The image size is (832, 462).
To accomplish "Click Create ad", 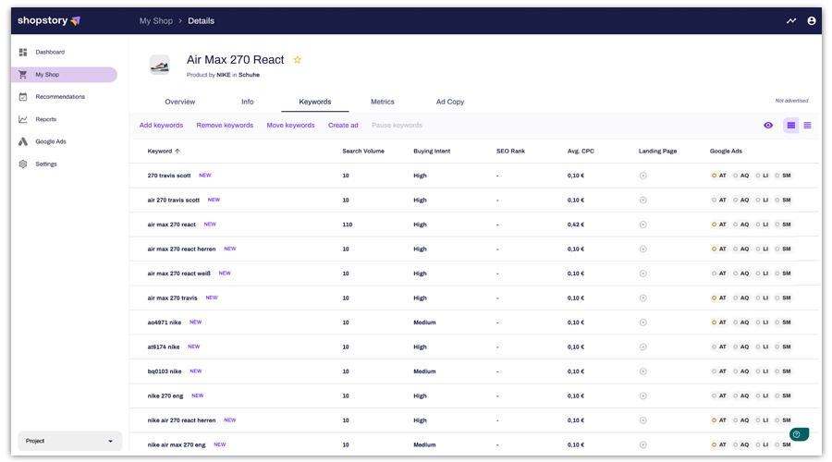I will (343, 125).
